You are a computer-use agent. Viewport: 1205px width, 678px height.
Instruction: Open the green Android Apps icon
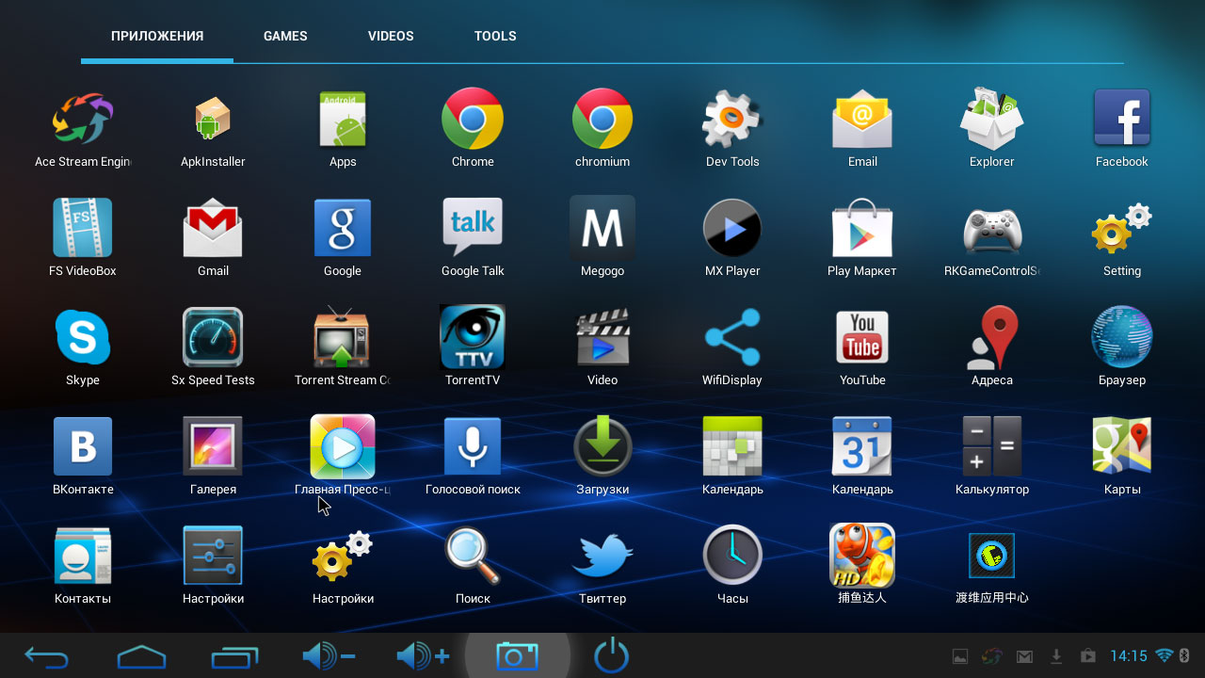[x=343, y=119]
